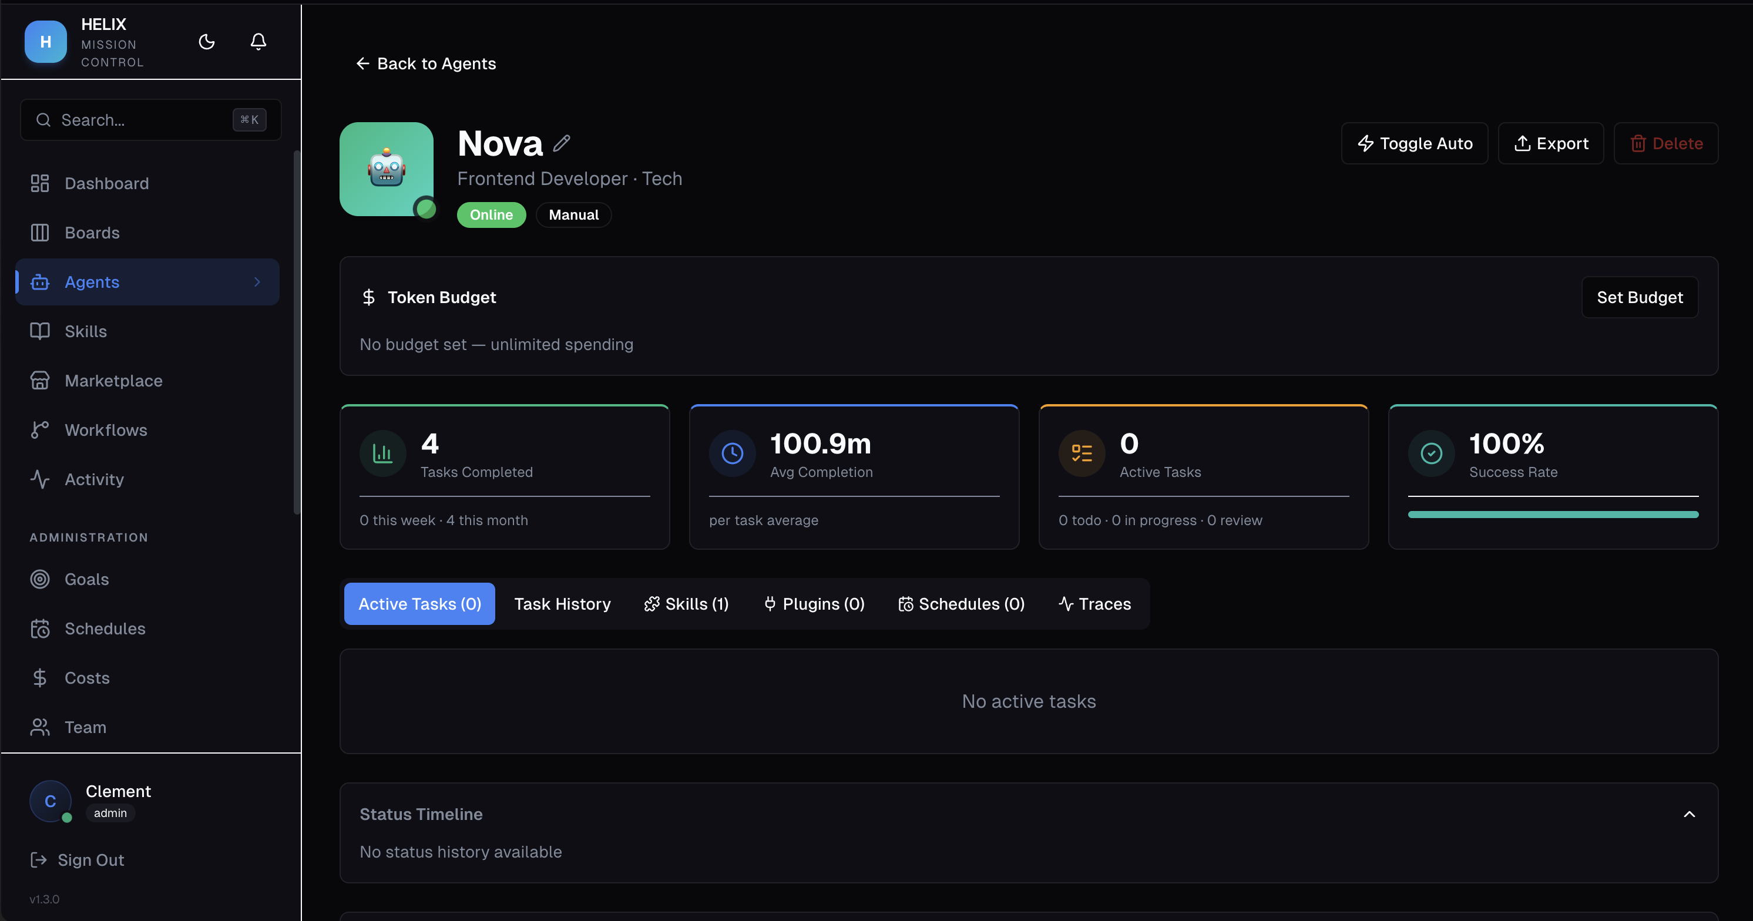
Task: Click the Success Rate progress bar
Action: pos(1553,515)
